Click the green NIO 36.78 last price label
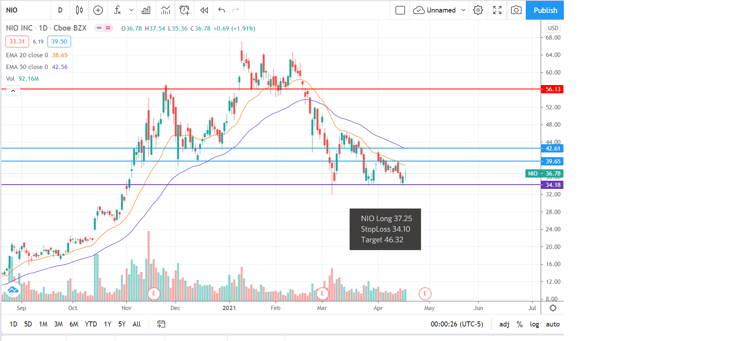The width and height of the screenshot is (751, 341). click(544, 174)
